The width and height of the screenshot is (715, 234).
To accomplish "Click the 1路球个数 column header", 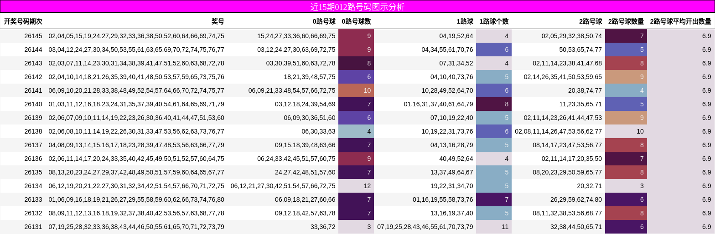I will pyautogui.click(x=494, y=21).
